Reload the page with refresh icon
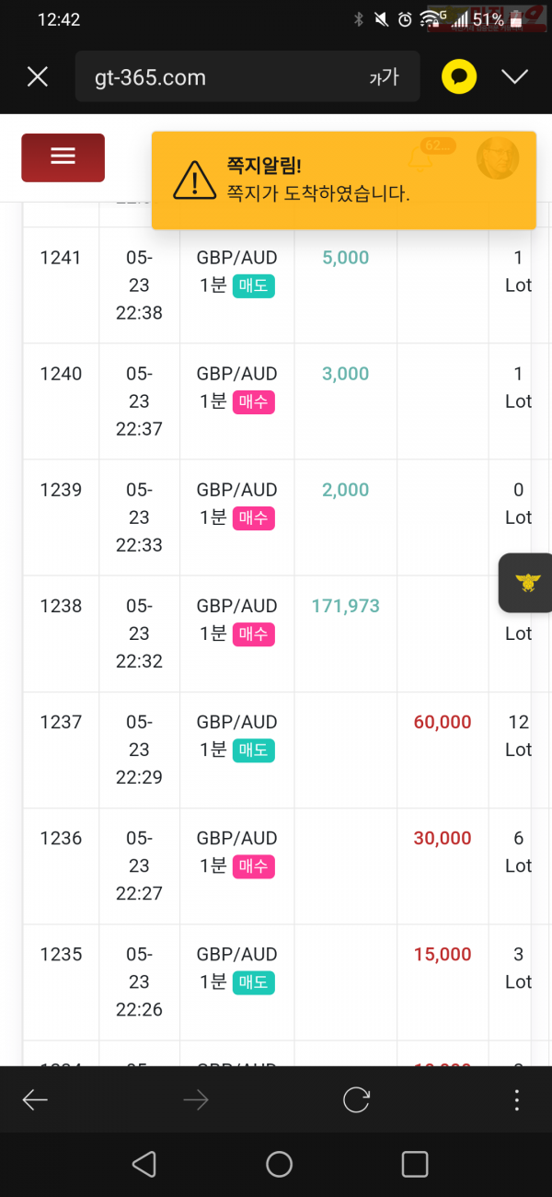Screen dimensions: 552x1197 (356, 1099)
